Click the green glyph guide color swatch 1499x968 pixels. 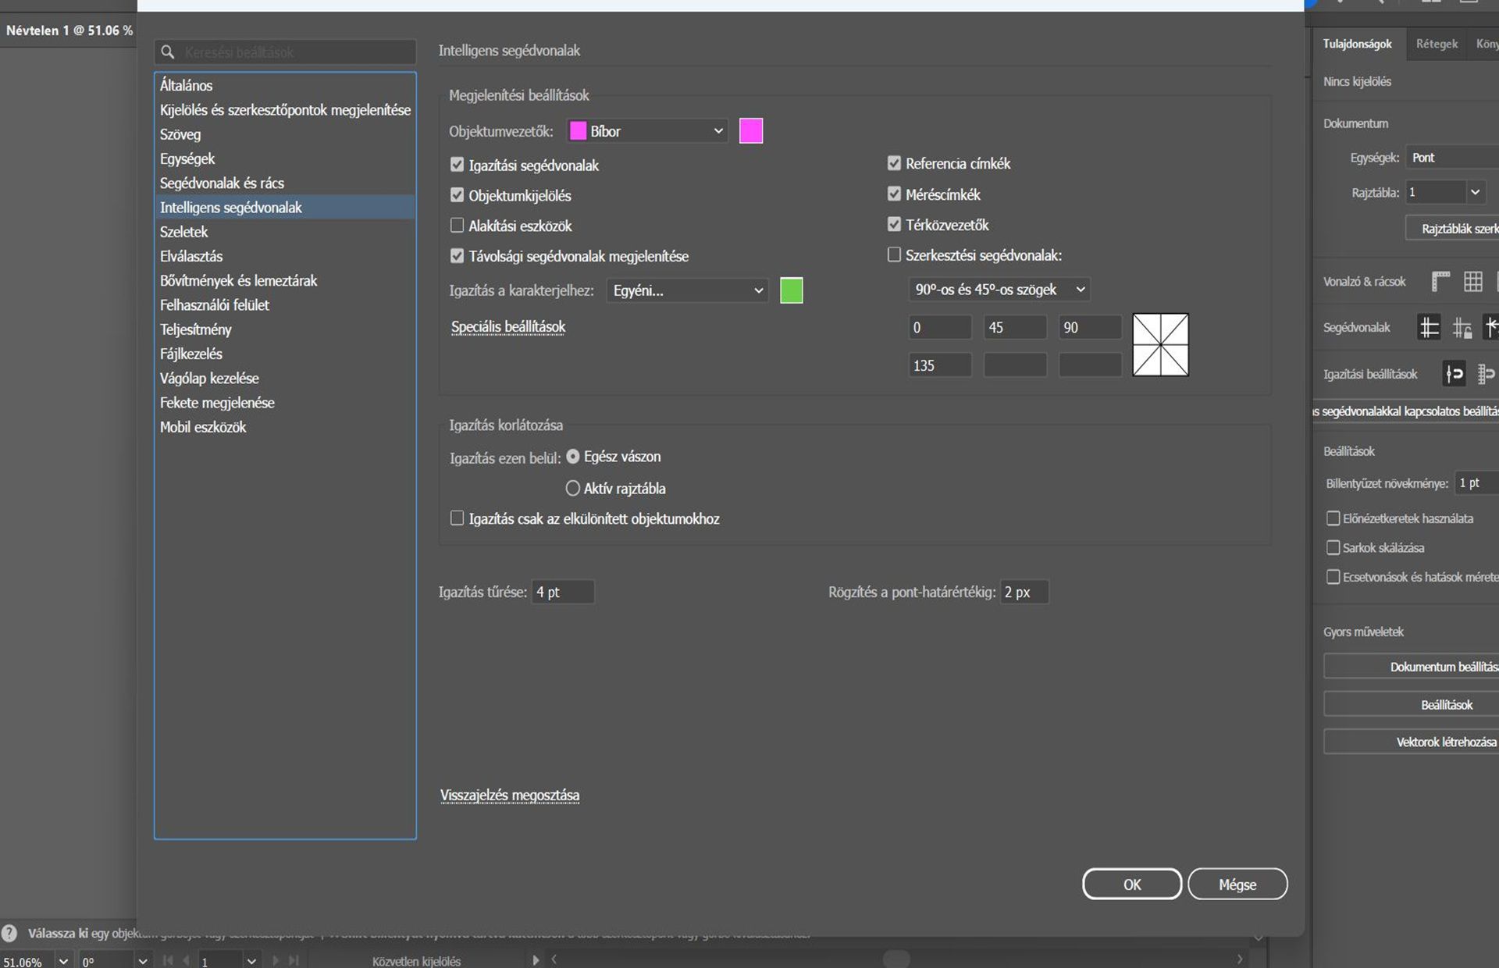point(791,290)
